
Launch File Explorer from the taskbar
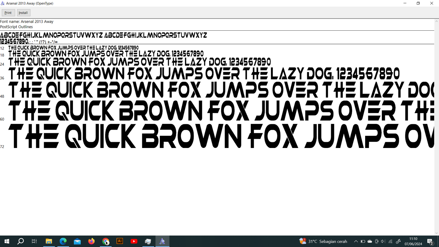[49, 242]
